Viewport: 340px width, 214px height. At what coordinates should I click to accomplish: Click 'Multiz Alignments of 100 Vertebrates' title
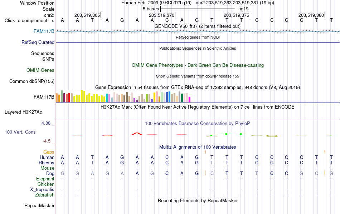pyautogui.click(x=198, y=147)
